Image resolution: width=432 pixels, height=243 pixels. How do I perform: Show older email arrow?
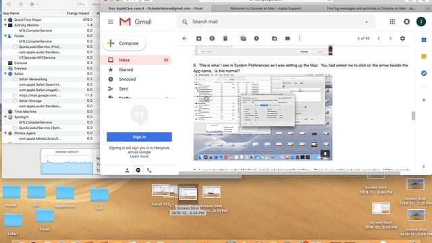pos(390,38)
